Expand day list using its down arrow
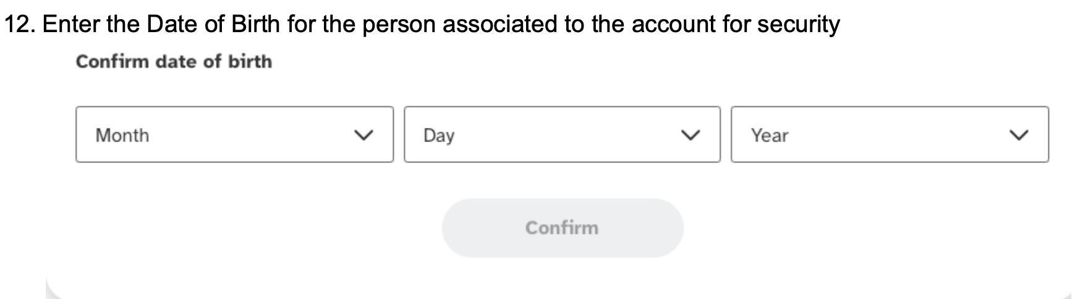This screenshot has width=1088, height=299. [690, 135]
